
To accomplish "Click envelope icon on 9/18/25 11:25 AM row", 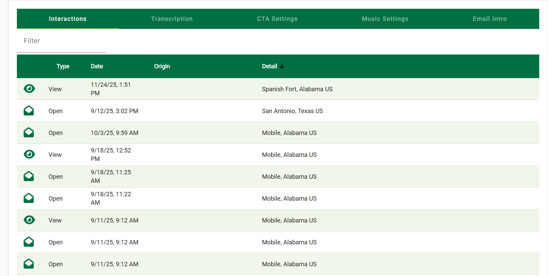I will point(29,176).
